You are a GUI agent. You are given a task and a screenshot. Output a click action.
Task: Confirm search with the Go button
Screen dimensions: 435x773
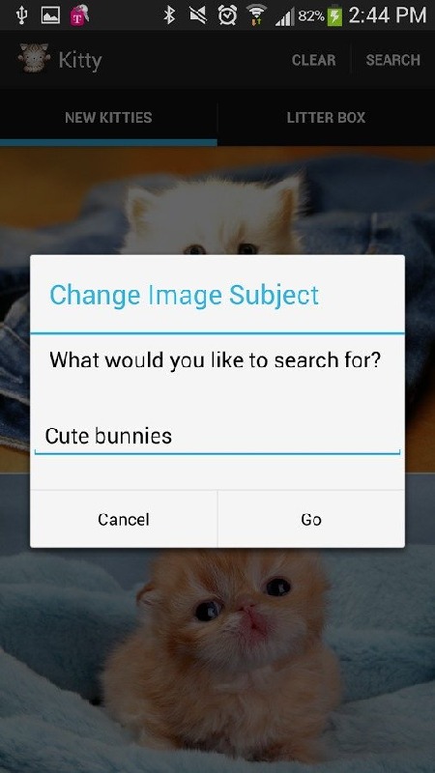(311, 519)
